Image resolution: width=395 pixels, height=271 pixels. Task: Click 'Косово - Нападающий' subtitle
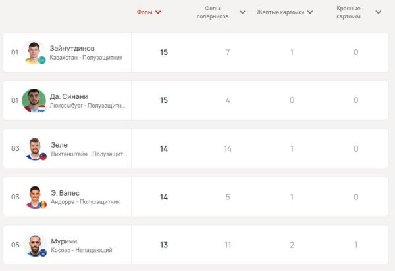(x=82, y=250)
